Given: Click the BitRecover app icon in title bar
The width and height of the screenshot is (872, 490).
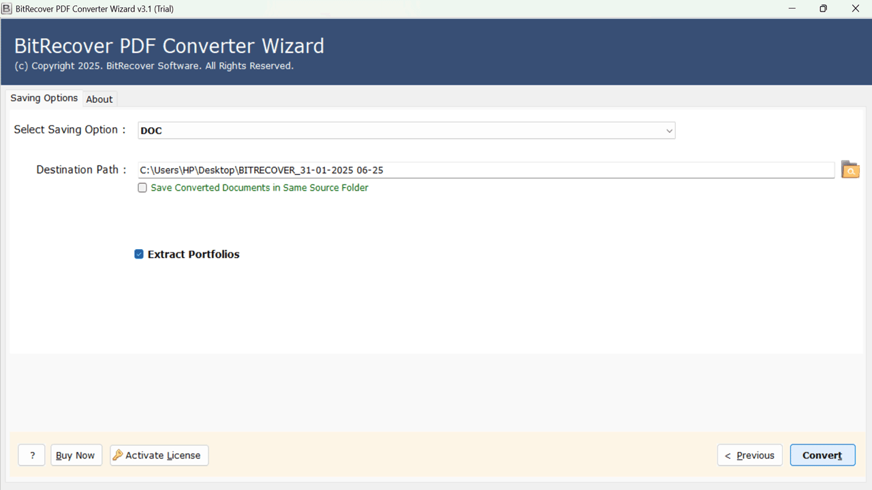Looking at the screenshot, I should [7, 9].
